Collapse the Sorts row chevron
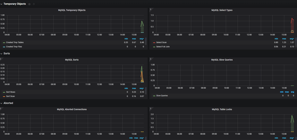The height and width of the screenshot is (140, 297). [1, 54]
